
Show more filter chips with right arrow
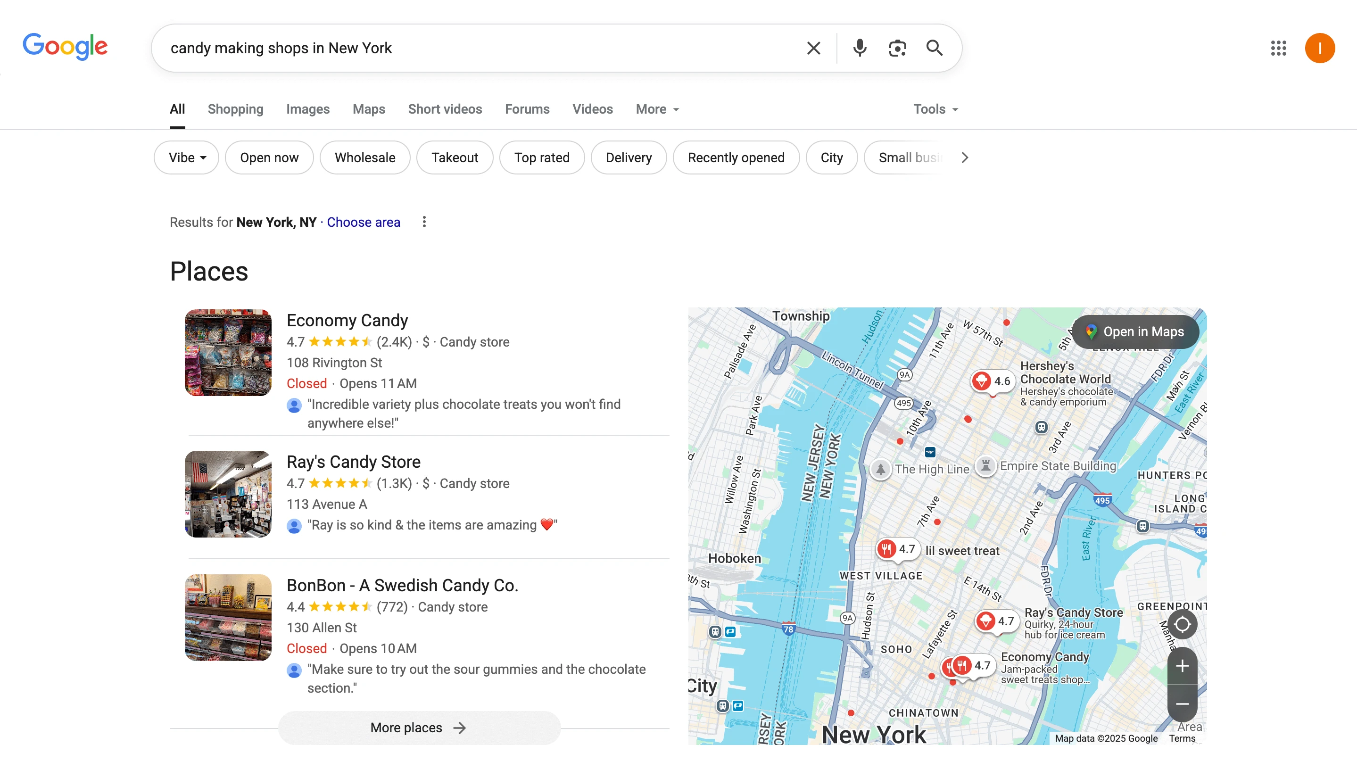pos(965,157)
